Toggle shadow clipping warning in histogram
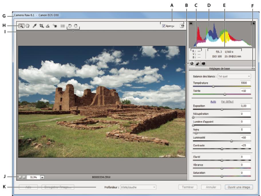 [x=191, y=23]
